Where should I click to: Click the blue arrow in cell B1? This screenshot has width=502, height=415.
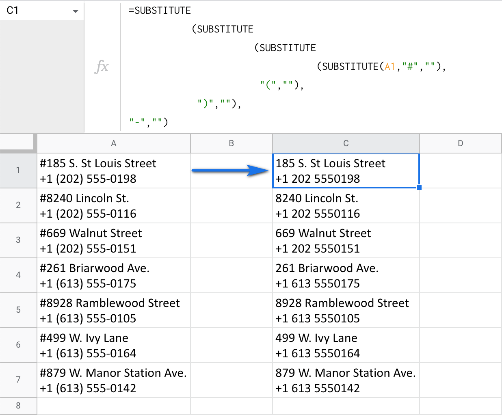pos(230,171)
